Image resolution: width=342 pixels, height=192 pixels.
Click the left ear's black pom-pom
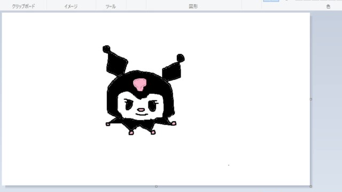[106, 49]
